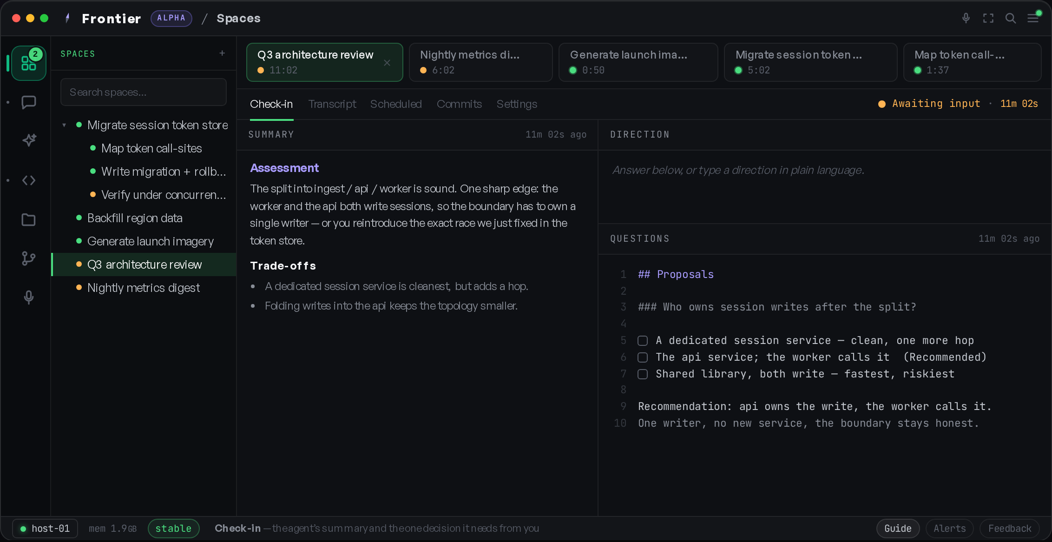This screenshot has width=1052, height=542.
Task: Click the title bar microphone icon
Action: point(966,18)
